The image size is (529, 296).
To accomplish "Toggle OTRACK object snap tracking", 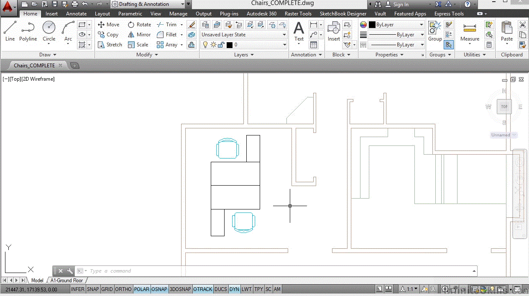I will point(203,289).
